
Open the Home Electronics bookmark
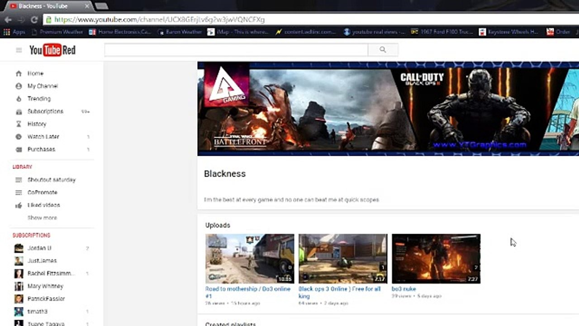[x=120, y=32]
